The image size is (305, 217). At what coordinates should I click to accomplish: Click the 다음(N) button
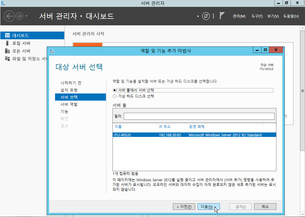point(208,207)
